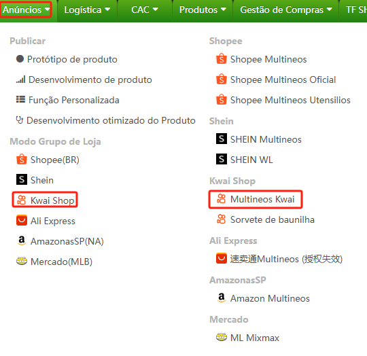367x356 pixels.
Task: Click the Shopee icon beside Shopee Multineos Utensilios
Action: [x=222, y=100]
